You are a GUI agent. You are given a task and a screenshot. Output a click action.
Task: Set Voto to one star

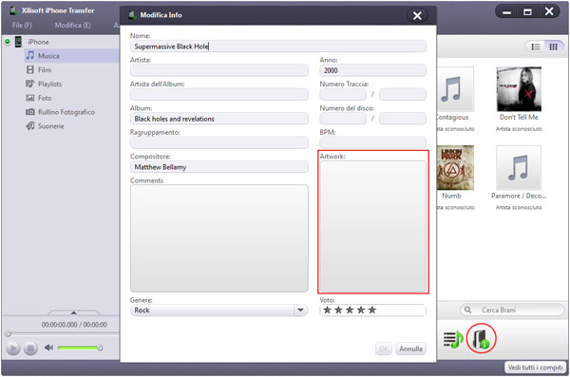tap(327, 311)
